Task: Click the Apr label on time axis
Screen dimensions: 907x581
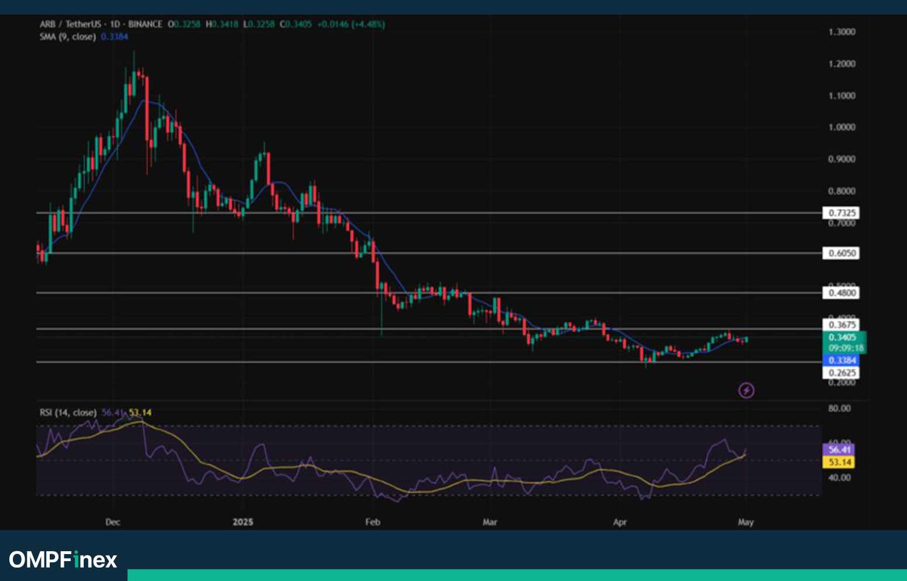Action: tap(620, 522)
